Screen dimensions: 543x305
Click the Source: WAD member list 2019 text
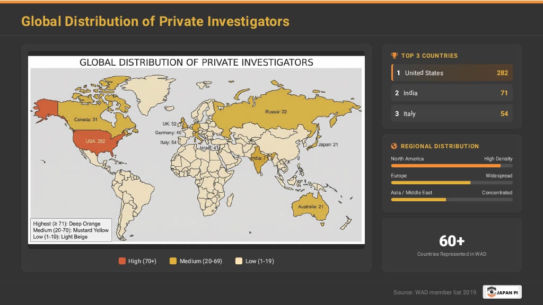click(x=435, y=292)
